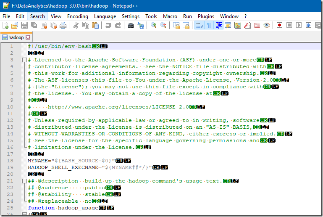Open the View menu

[56, 16]
